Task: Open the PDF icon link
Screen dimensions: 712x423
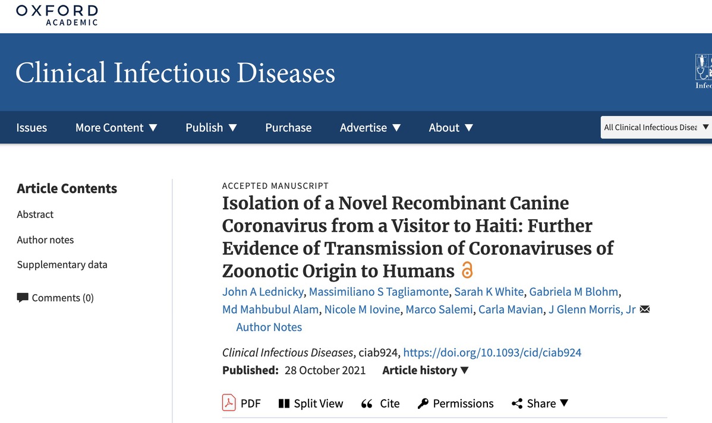Action: [229, 403]
